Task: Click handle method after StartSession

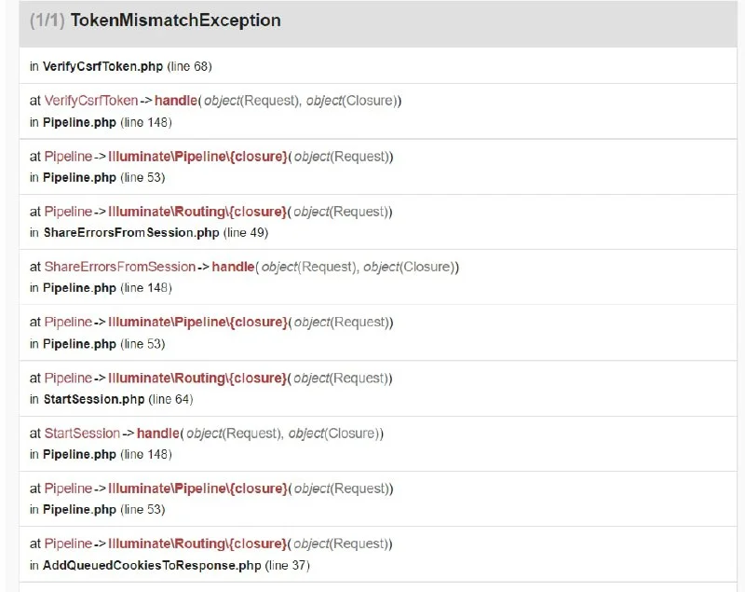Action: pos(158,434)
